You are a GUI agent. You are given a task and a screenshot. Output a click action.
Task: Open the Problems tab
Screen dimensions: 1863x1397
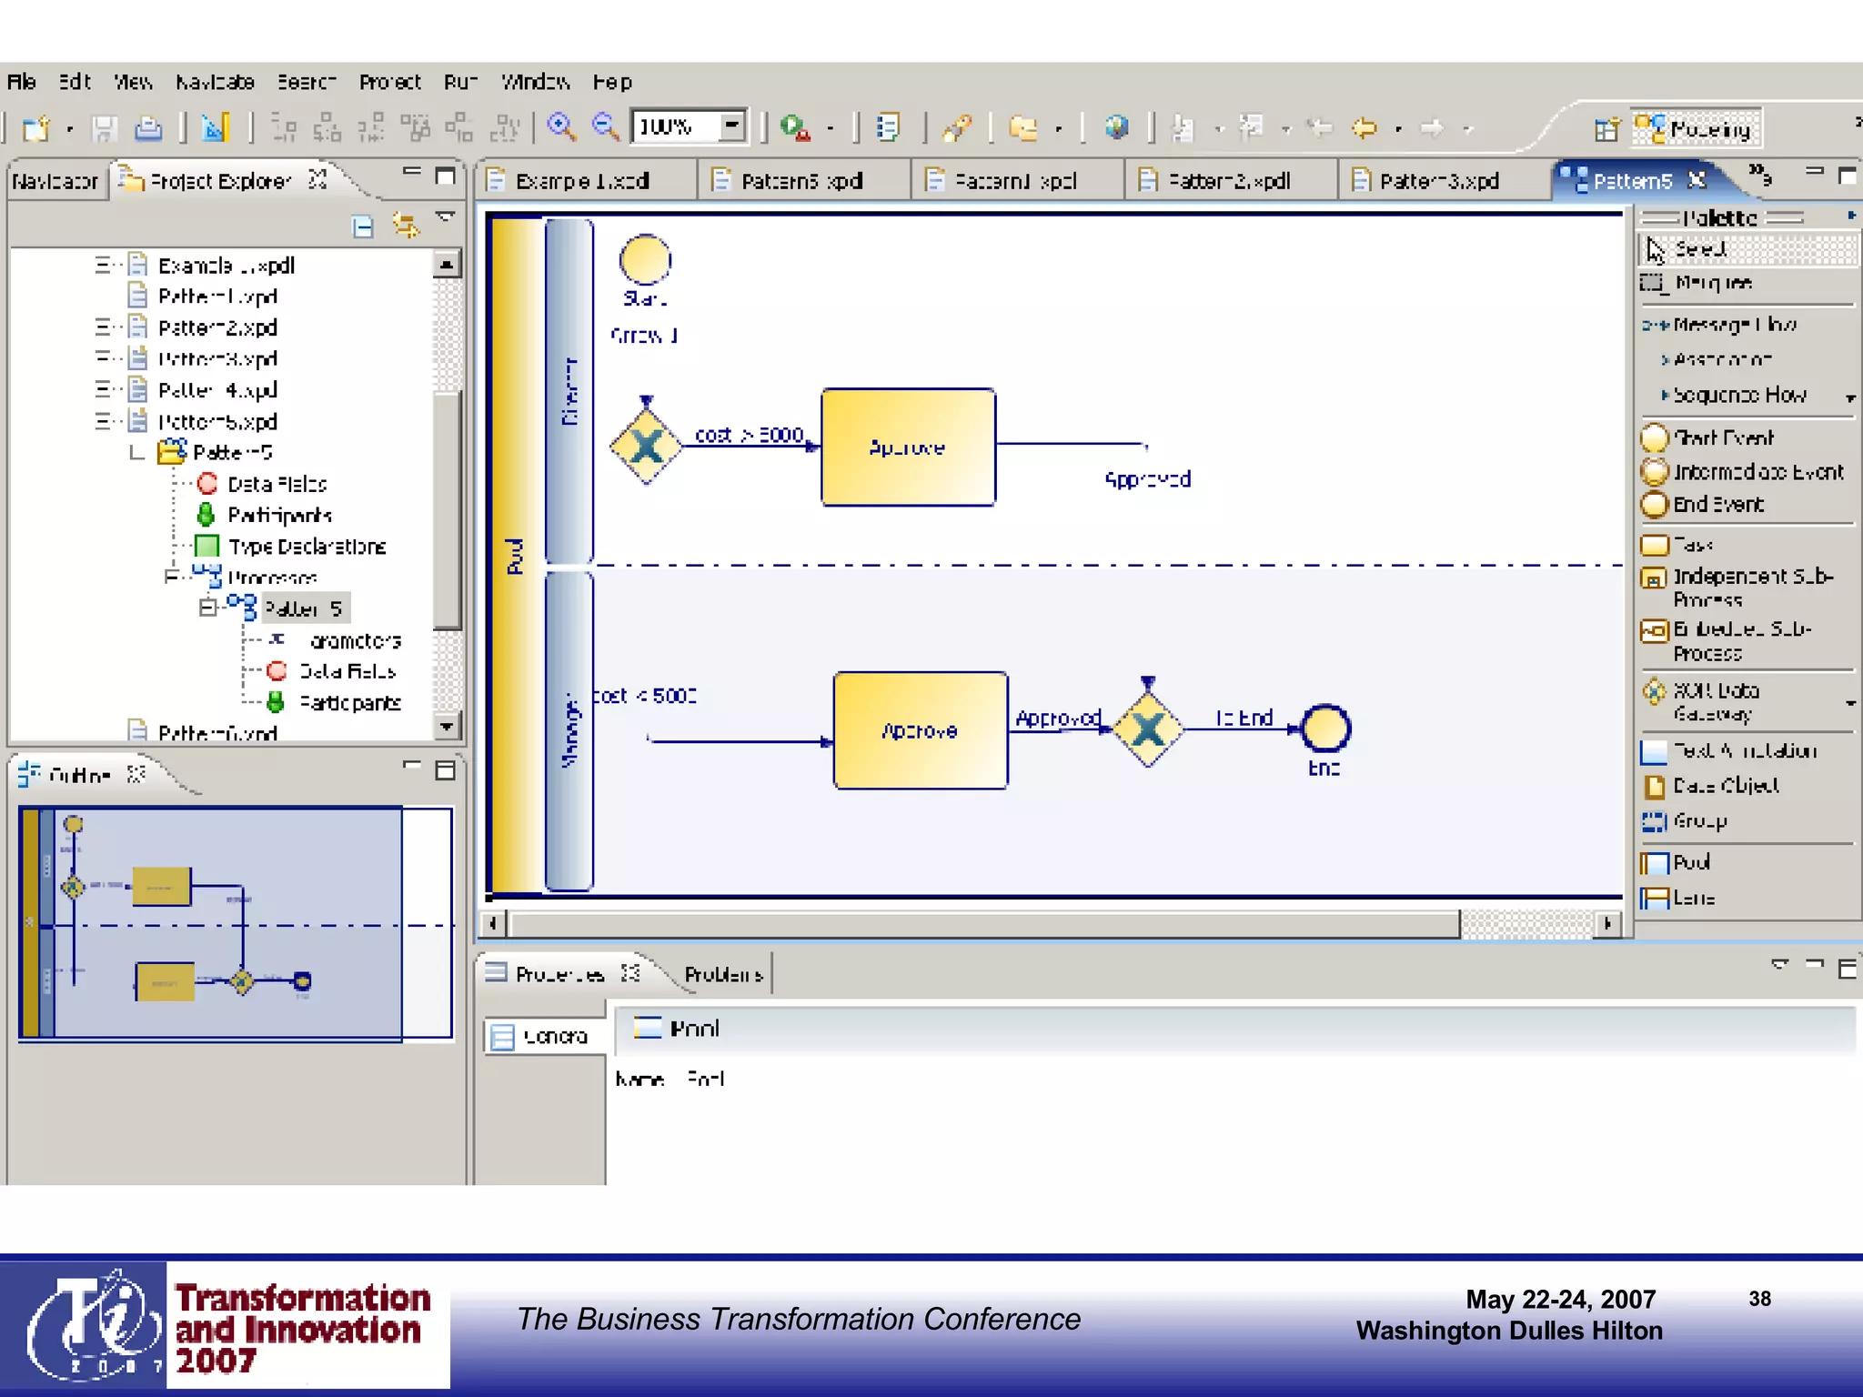722,975
